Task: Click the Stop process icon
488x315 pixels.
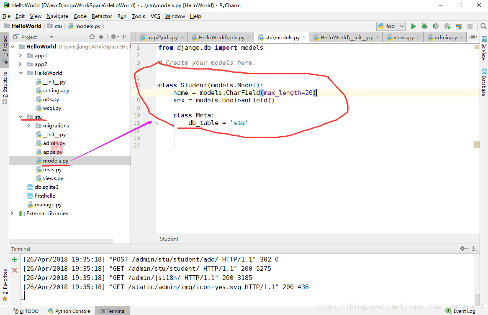Action: [470, 26]
